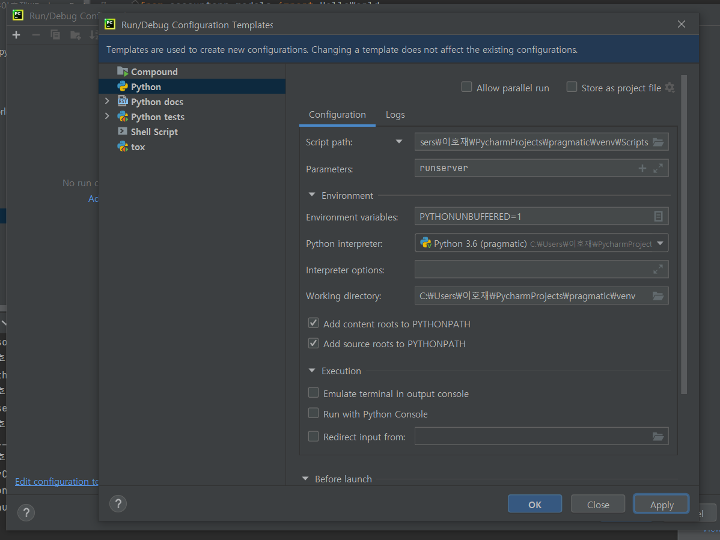Browse for redirect input file
The height and width of the screenshot is (540, 720).
click(x=658, y=436)
